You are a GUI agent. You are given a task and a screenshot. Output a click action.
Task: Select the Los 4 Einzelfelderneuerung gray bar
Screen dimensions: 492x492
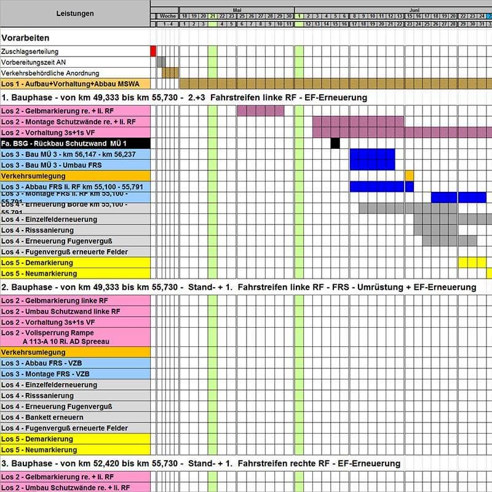[x=453, y=220]
